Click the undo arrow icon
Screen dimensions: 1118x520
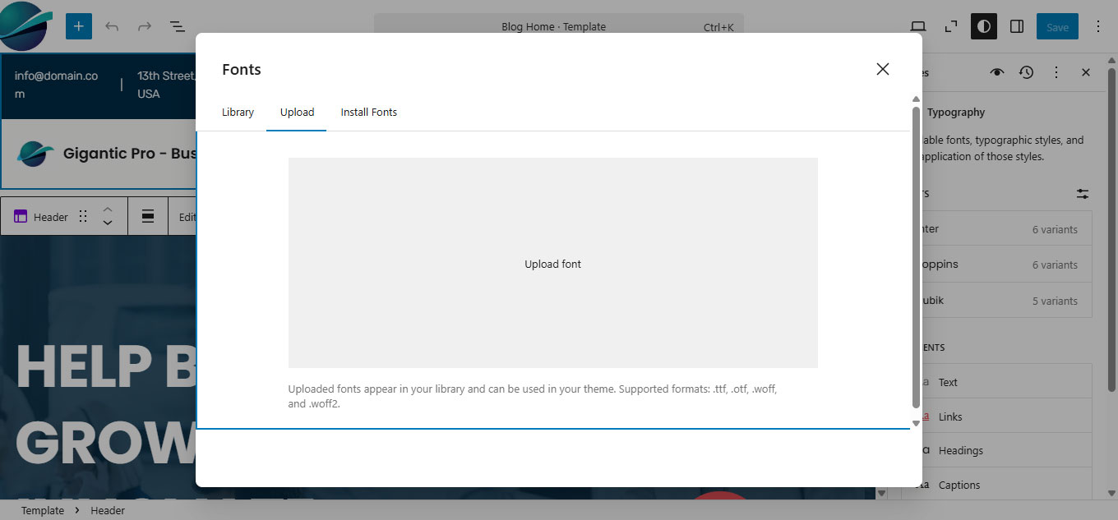click(x=112, y=26)
